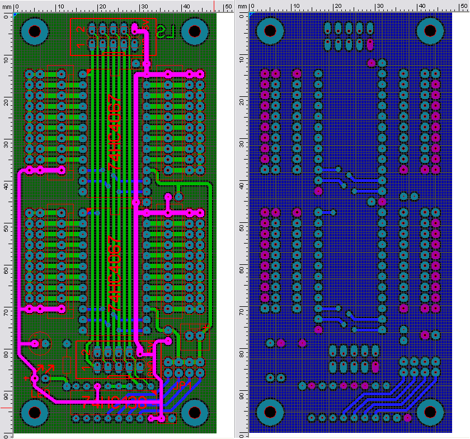Click the mm unit label of the blue view

click(x=242, y=7)
